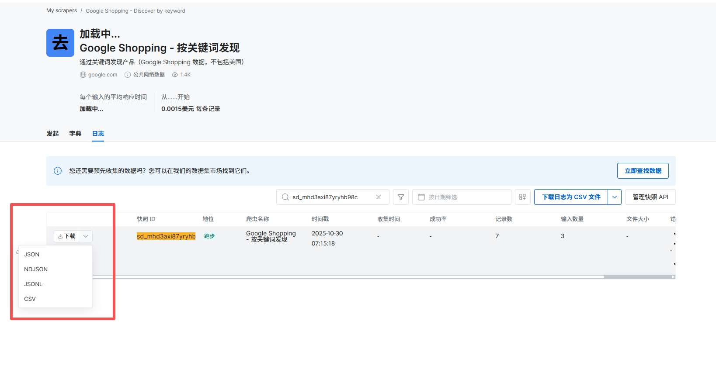
Task: Switch to the 字典 tab
Action: [75, 134]
